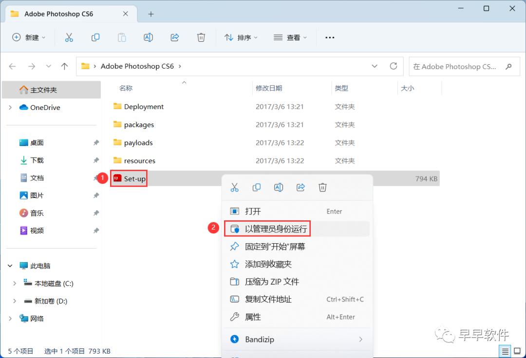
Task: Open the 查看 view dropdown
Action: click(291, 37)
